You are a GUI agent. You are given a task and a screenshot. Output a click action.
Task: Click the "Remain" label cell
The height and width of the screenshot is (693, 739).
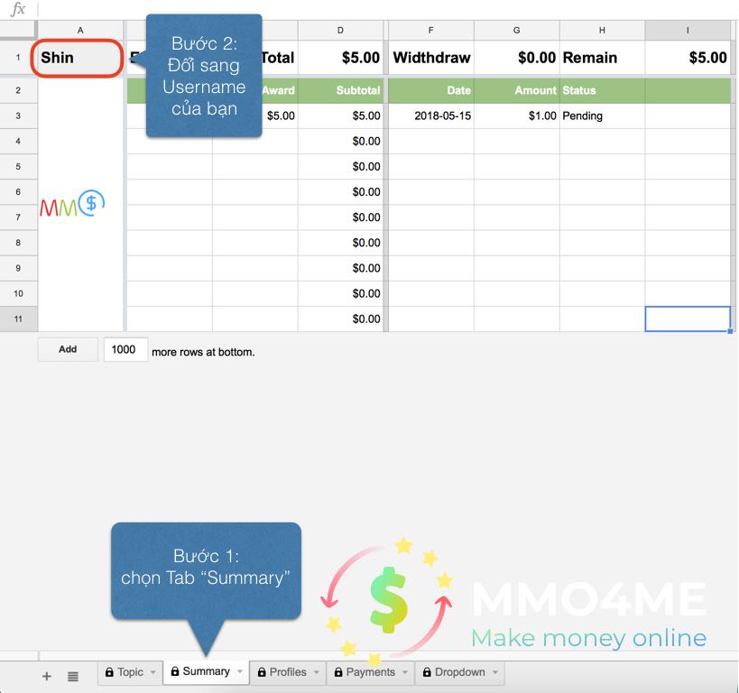602,58
